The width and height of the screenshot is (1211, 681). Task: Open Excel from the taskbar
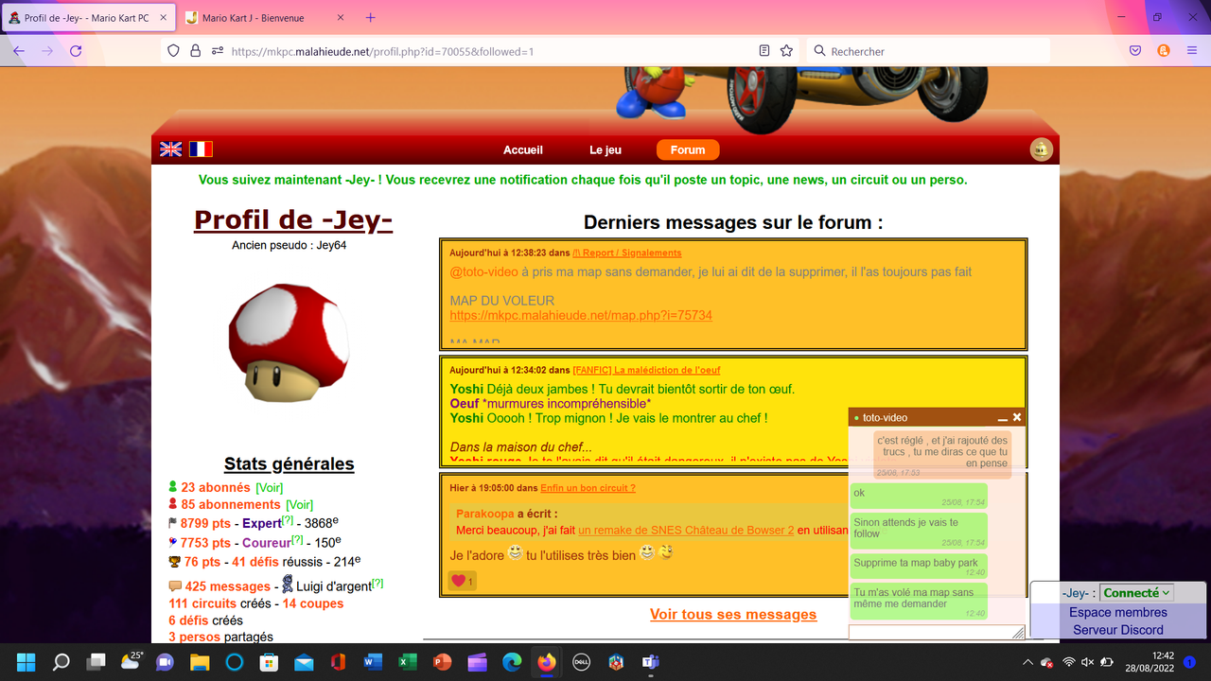coord(407,662)
